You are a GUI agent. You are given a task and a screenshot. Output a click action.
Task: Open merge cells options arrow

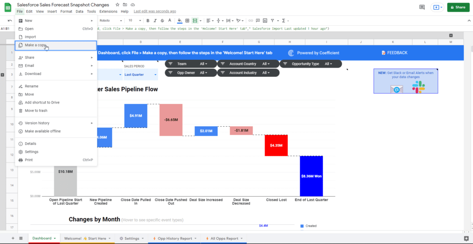point(200,21)
